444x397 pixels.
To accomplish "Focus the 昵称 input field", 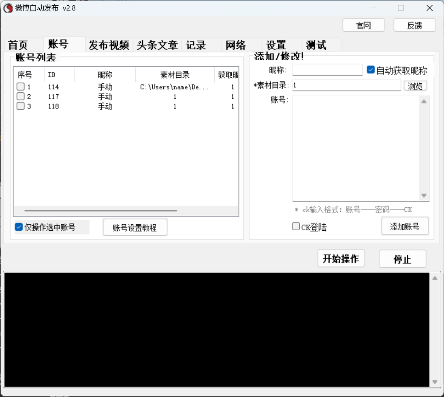I will (x=327, y=70).
